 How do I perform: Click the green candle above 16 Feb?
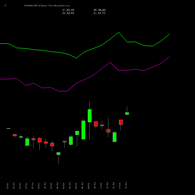(115, 137)
